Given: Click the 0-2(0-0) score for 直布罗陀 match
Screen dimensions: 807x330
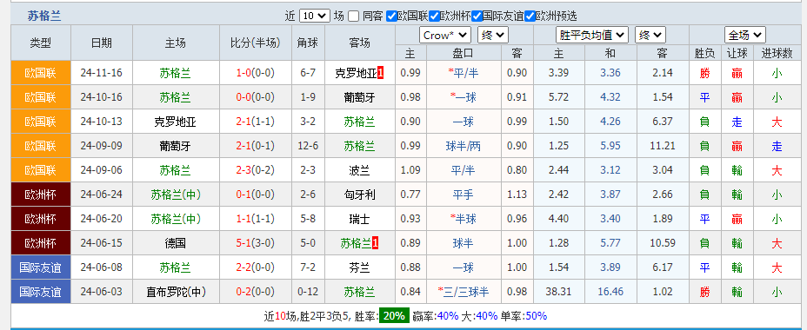Looking at the screenshot, I should [256, 292].
